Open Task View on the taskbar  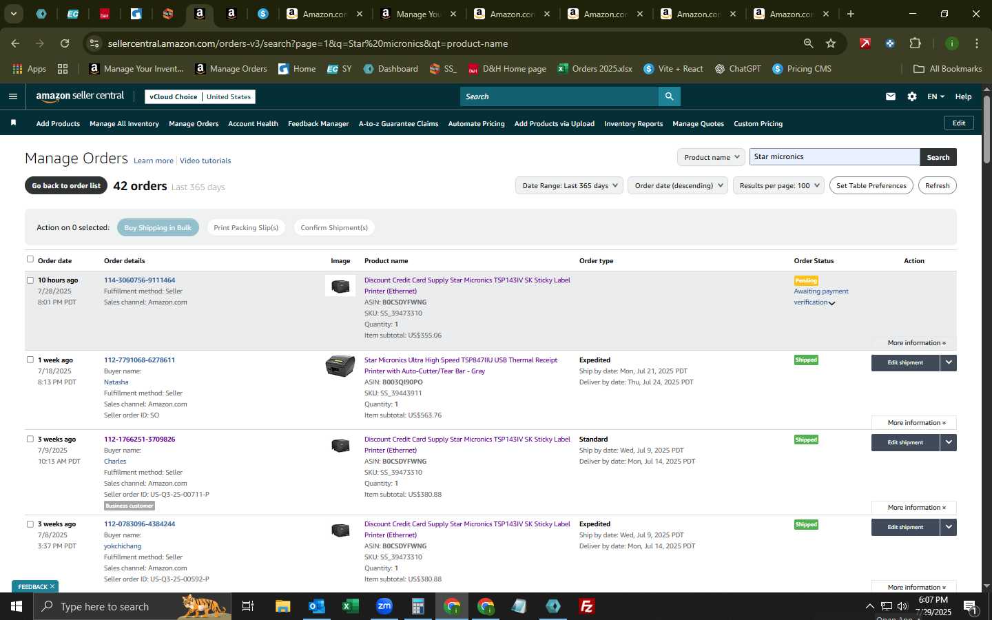point(248,606)
